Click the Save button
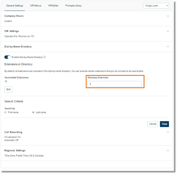Screen dimensions: 177x174 click(x=164, y=124)
